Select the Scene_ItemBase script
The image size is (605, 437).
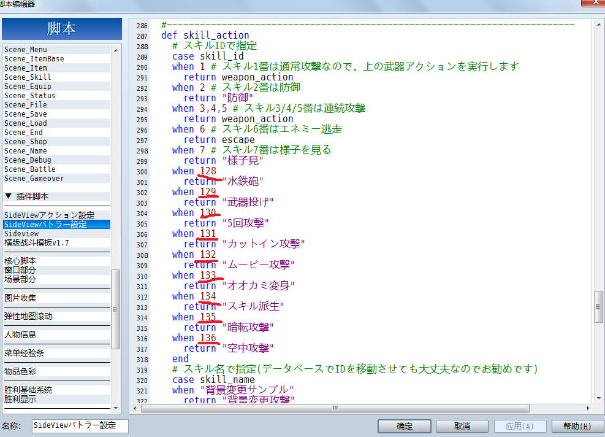click(x=57, y=59)
